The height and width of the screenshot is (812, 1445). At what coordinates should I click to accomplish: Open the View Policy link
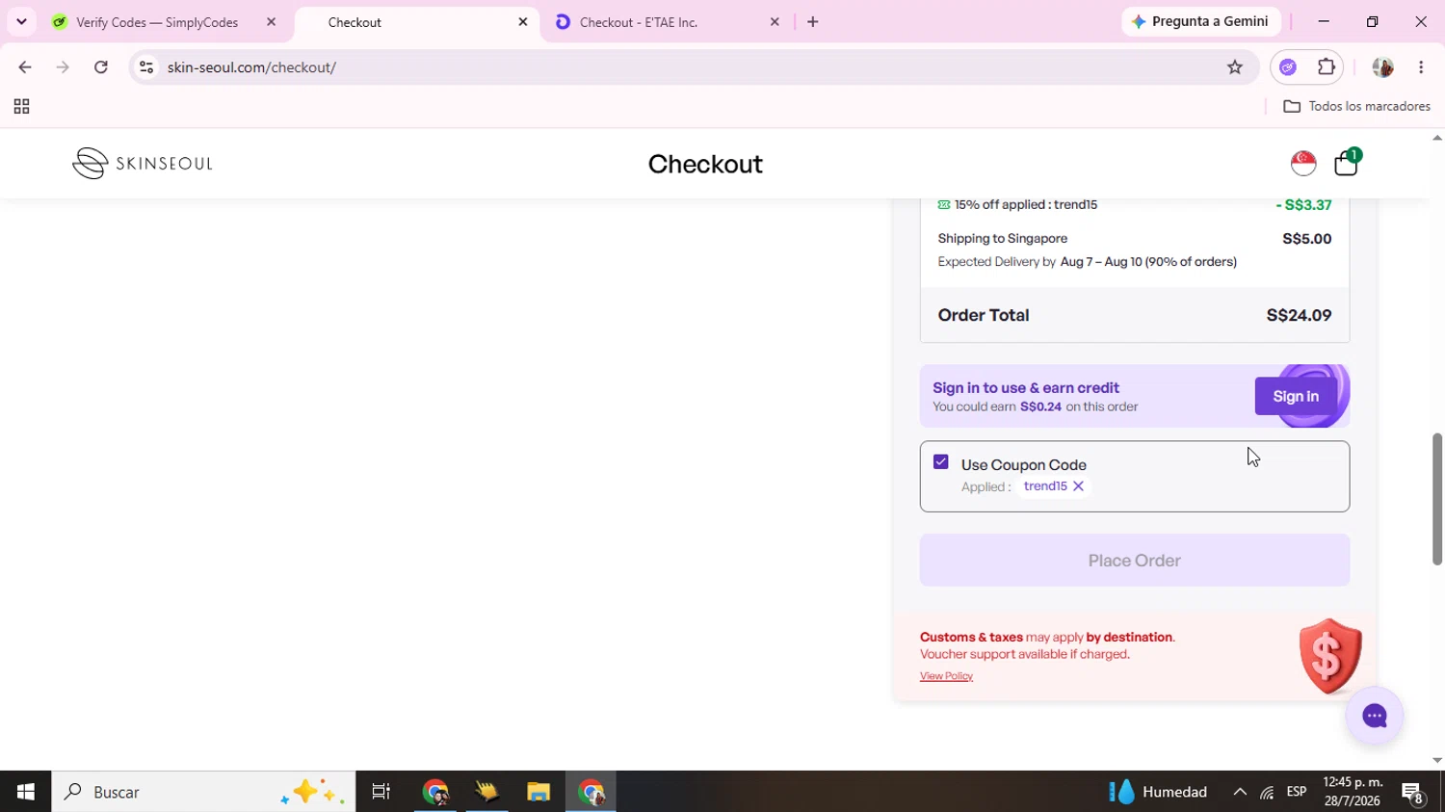coord(946,676)
